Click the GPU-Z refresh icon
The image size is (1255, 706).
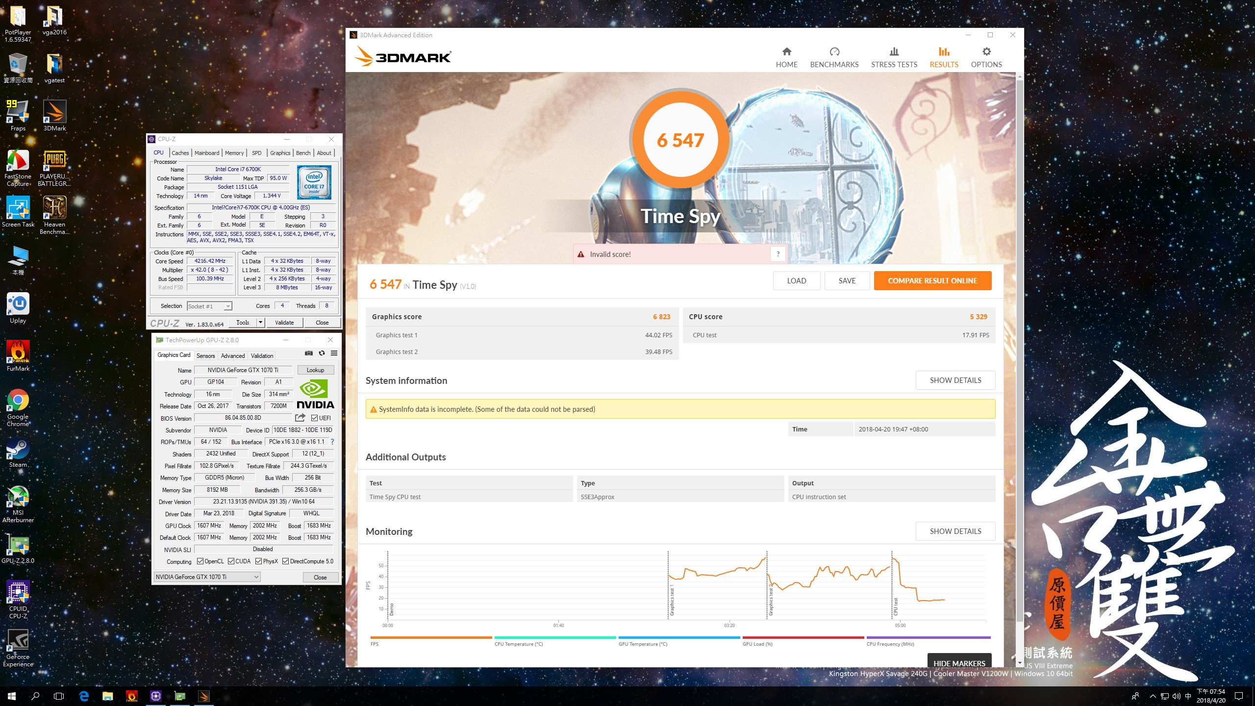click(x=322, y=353)
